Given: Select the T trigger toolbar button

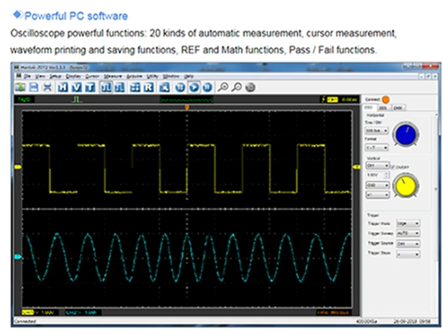Looking at the screenshot, I should [x=89, y=87].
